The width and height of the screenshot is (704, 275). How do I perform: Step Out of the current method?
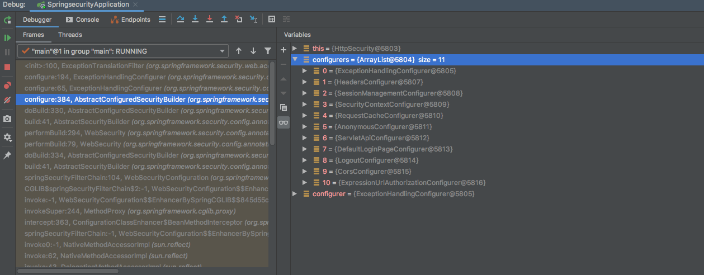point(224,19)
